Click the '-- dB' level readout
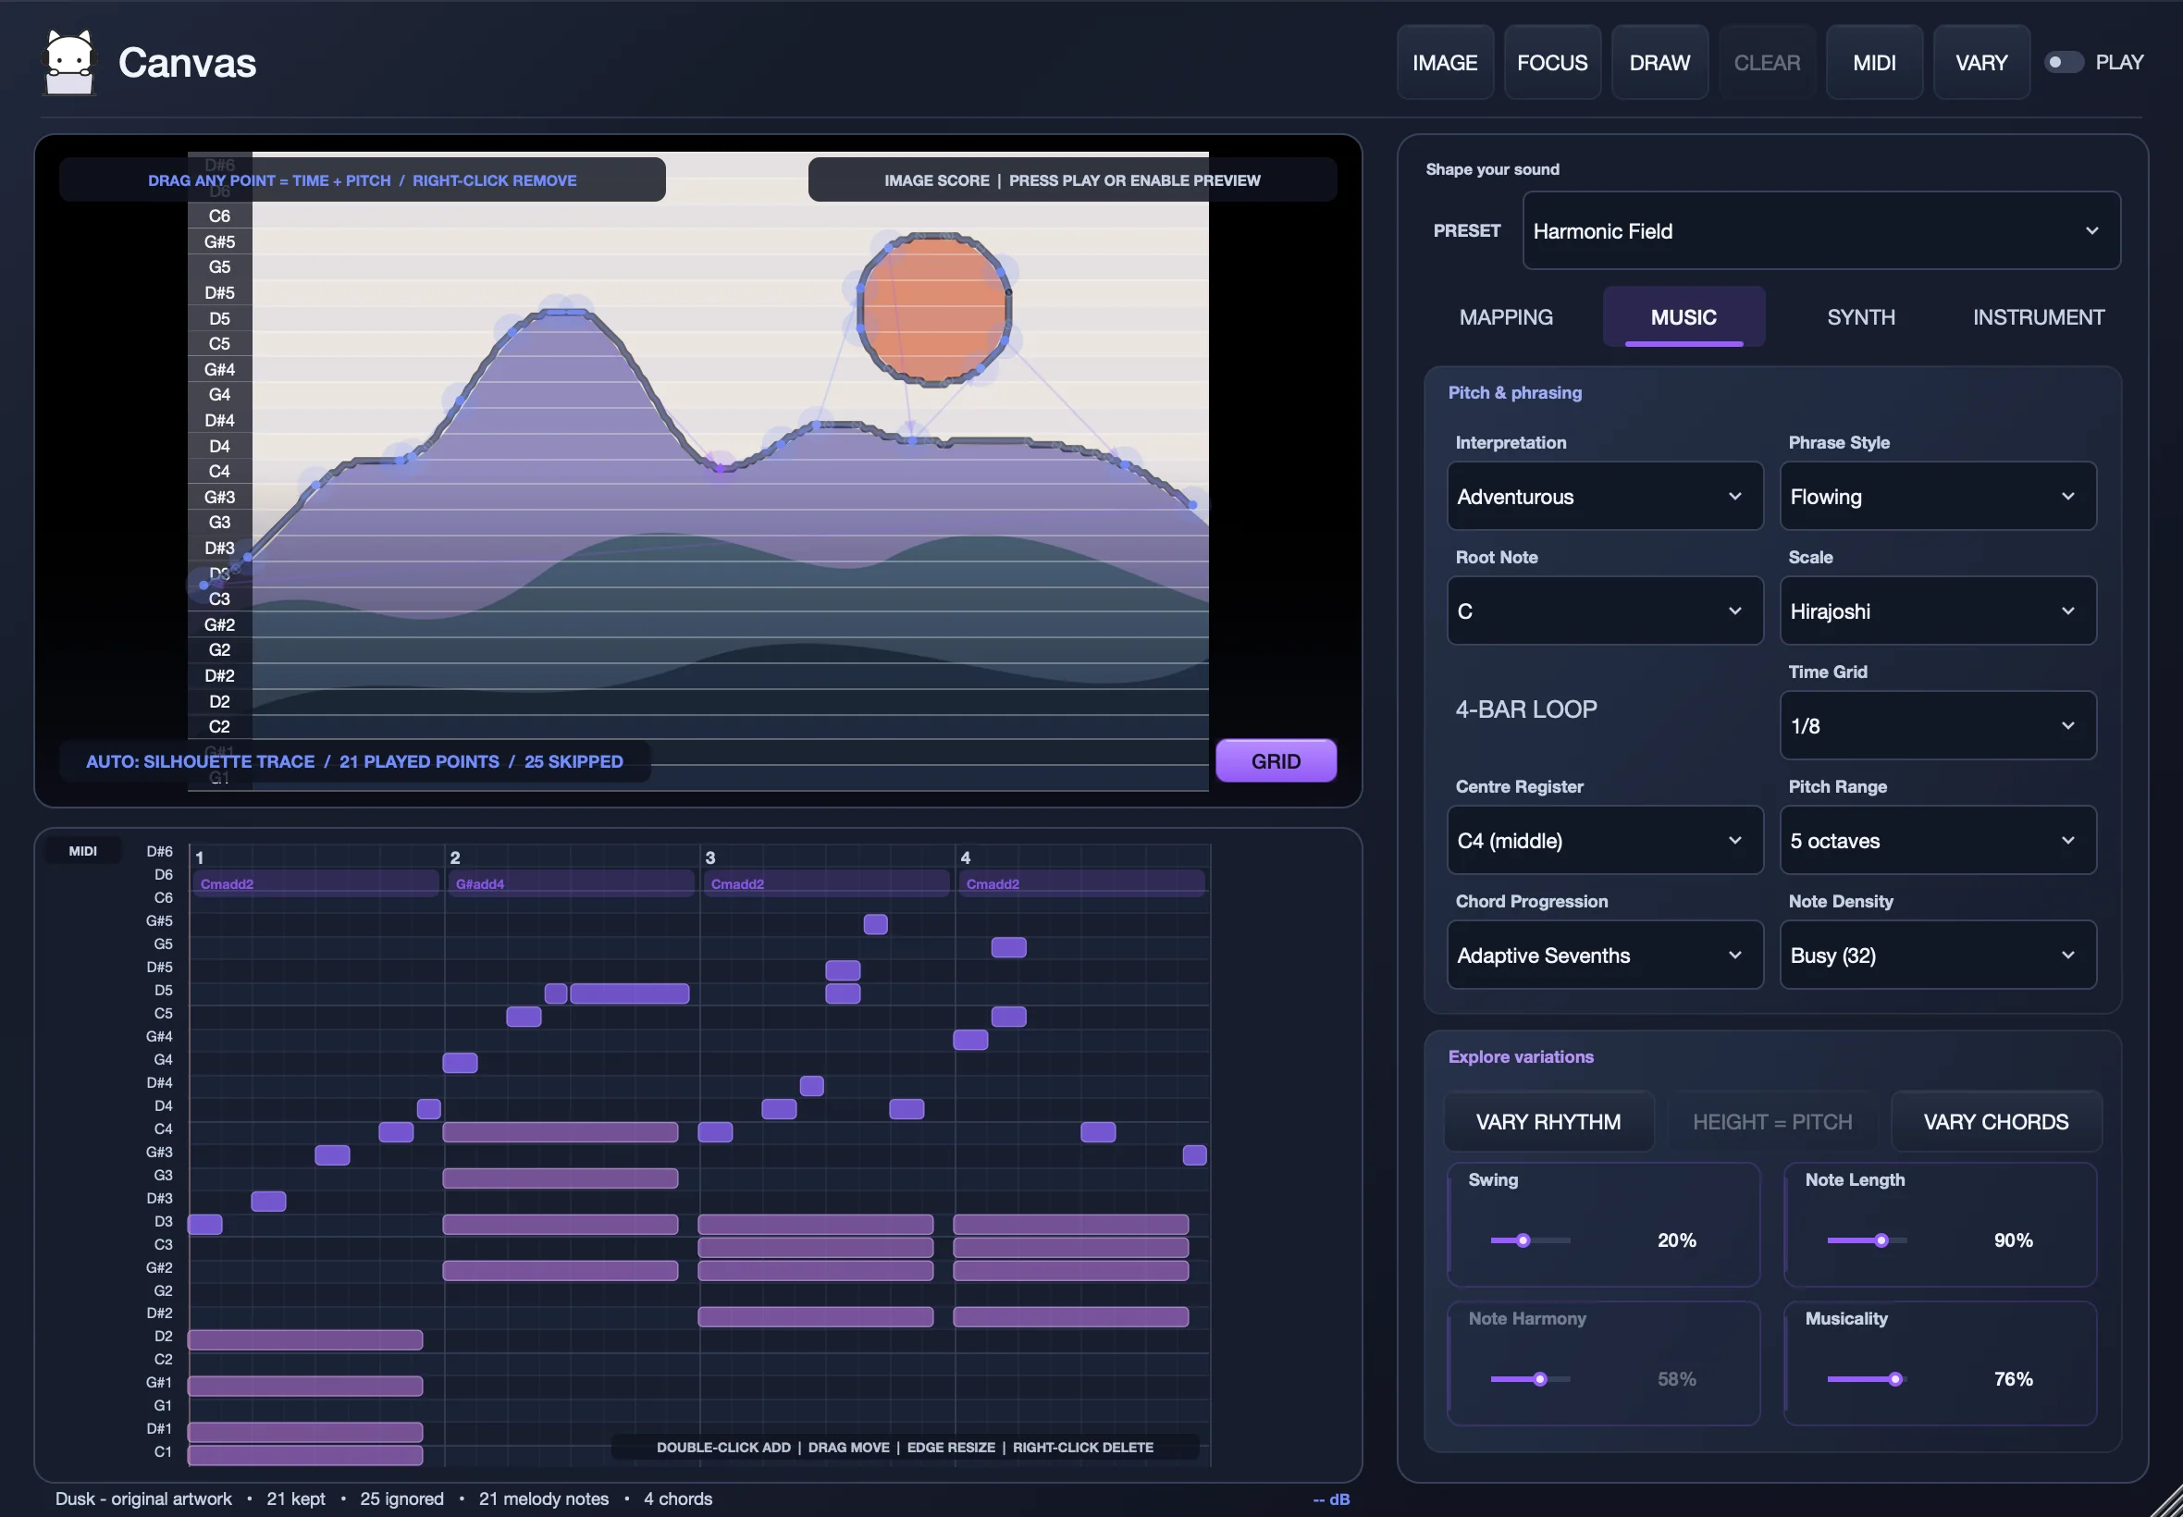The width and height of the screenshot is (2183, 1517). coord(1330,1498)
